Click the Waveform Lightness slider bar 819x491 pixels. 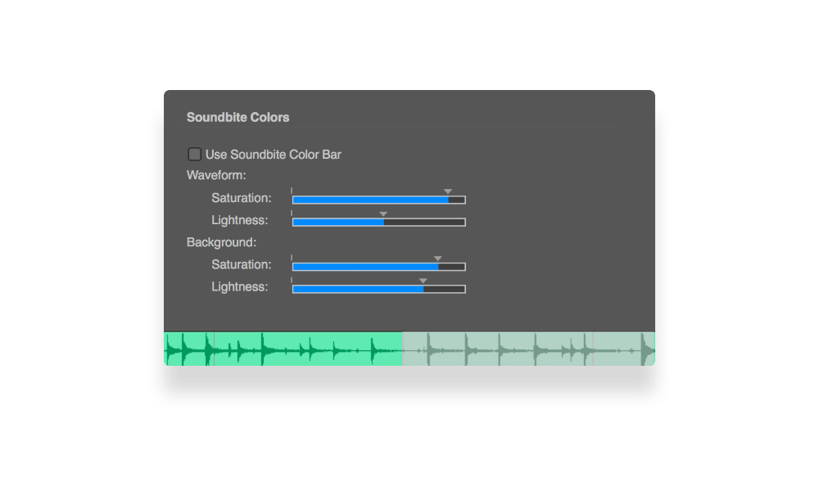pyautogui.click(x=378, y=223)
